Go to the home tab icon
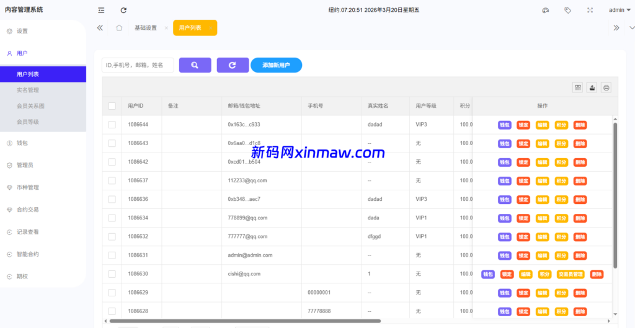Image resolution: width=635 pixels, height=328 pixels. tap(119, 28)
